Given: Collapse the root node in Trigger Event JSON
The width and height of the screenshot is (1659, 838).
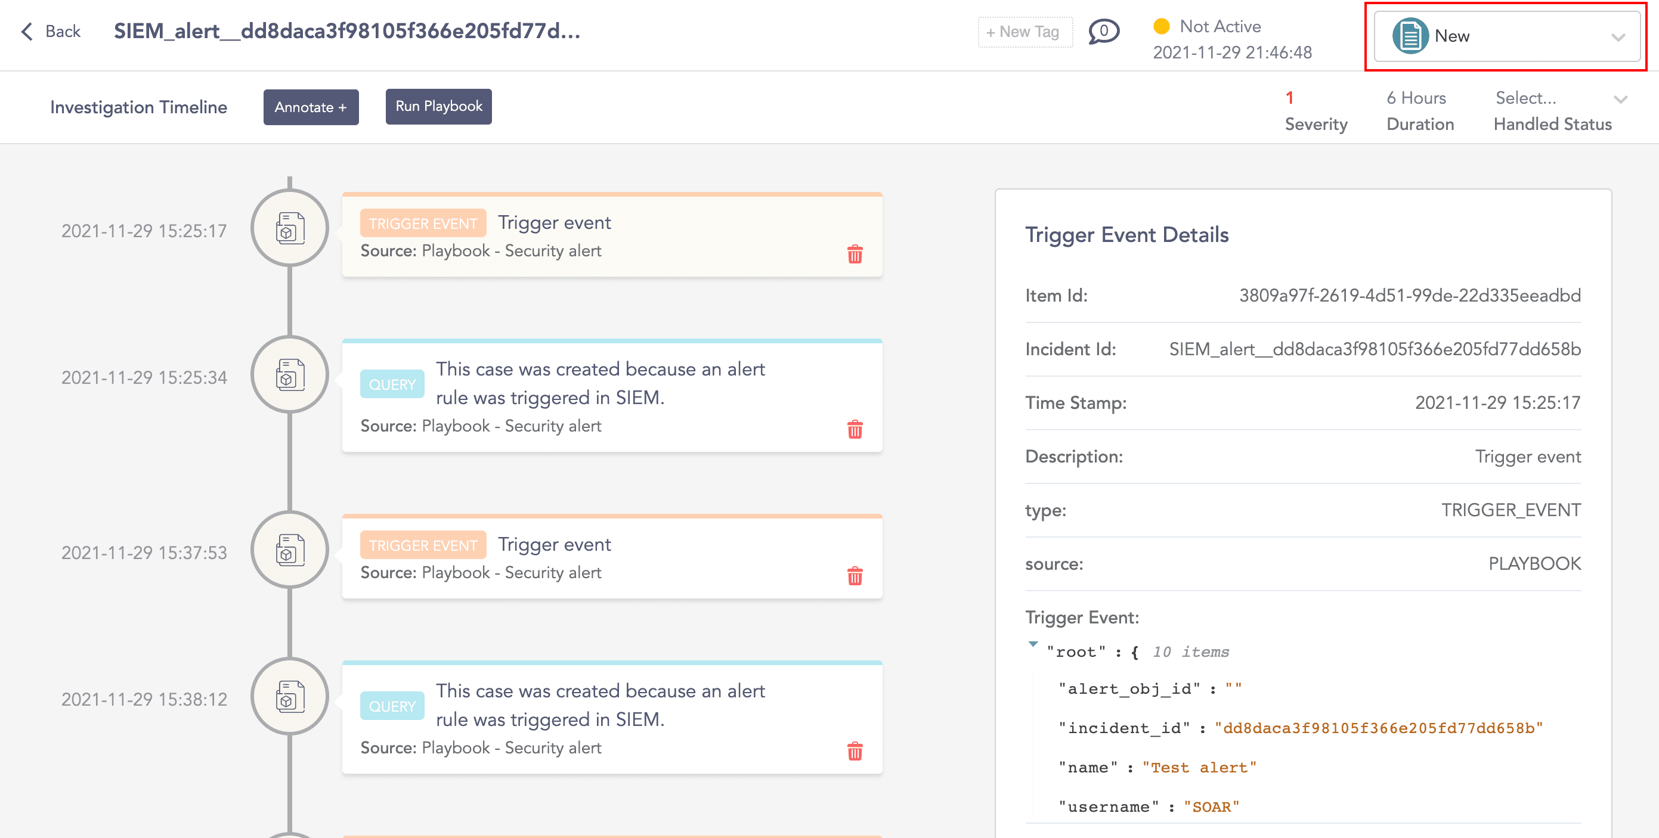Looking at the screenshot, I should pos(1034,645).
